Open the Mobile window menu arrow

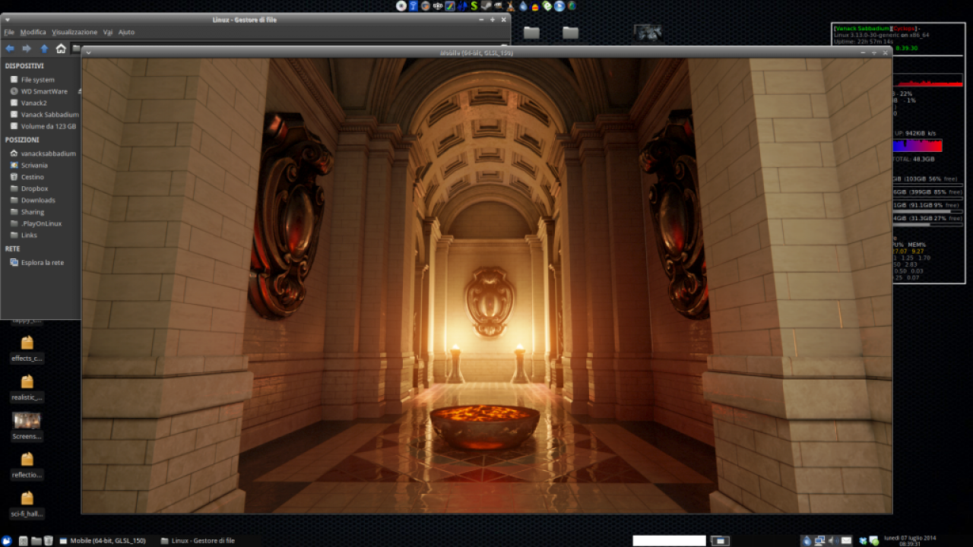[89, 52]
